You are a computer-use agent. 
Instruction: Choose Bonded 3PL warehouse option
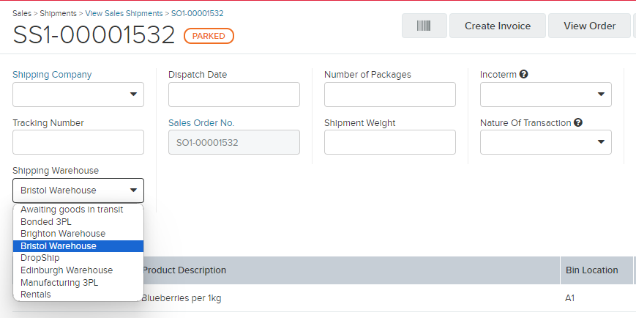[x=47, y=221]
